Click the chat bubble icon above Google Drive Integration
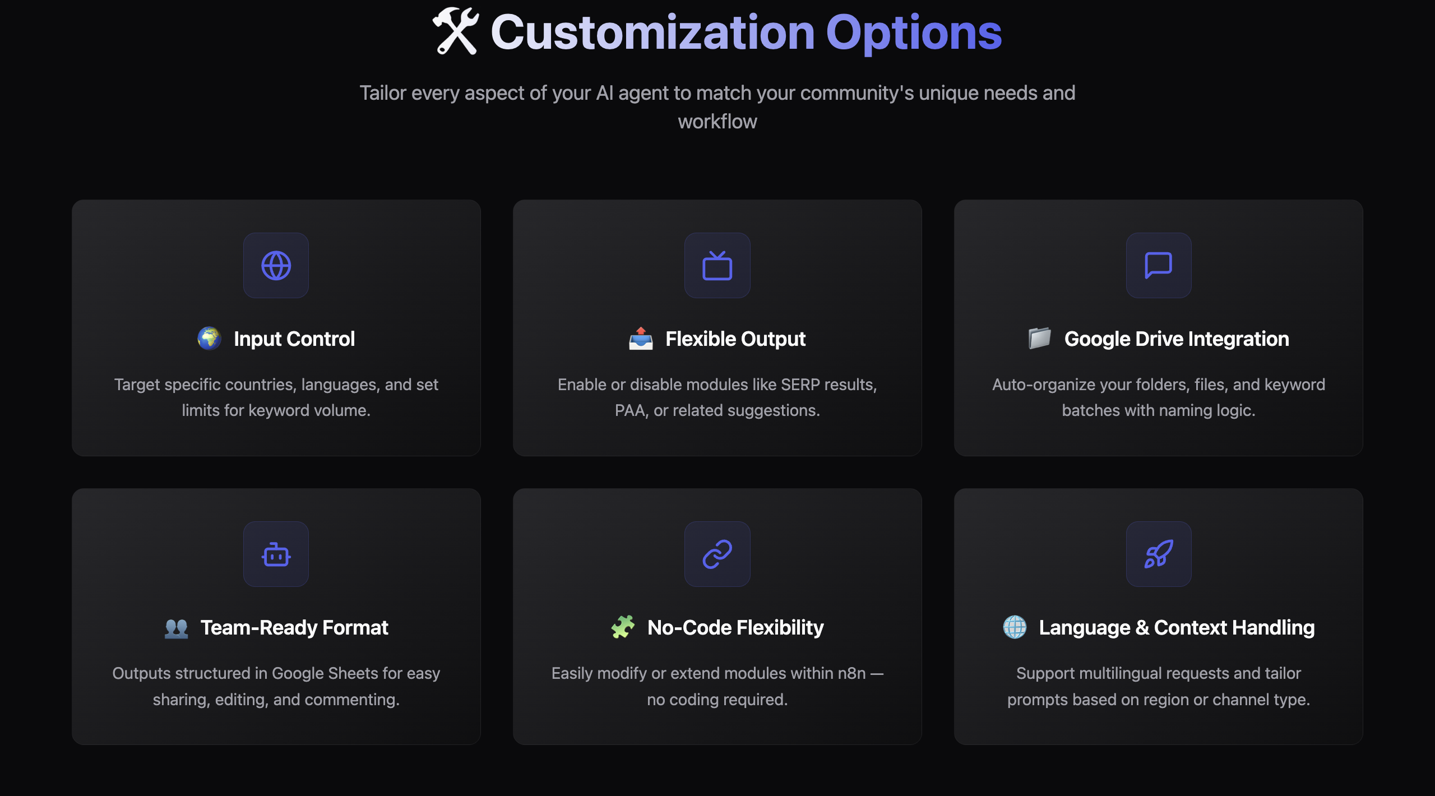 click(x=1158, y=265)
